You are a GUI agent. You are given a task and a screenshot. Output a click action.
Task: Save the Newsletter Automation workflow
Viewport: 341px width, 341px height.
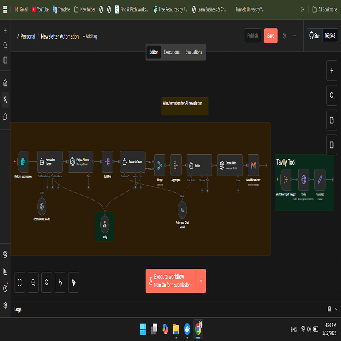(x=271, y=36)
